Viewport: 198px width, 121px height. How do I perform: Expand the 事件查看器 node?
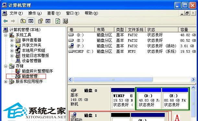[12, 40]
